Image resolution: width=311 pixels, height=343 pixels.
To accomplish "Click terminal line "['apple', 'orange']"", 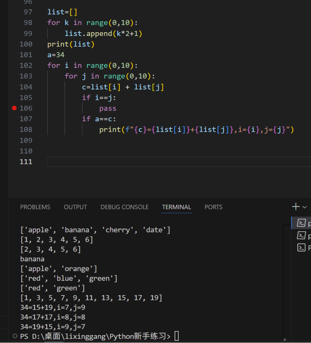I will click(x=59, y=268).
